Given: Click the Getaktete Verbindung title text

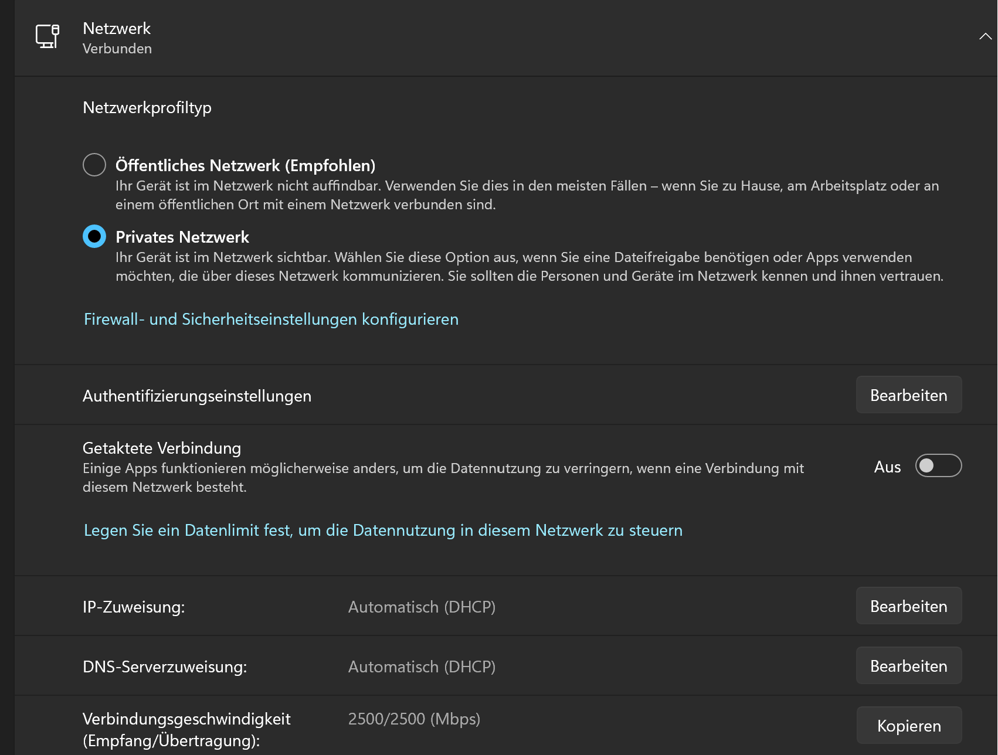Looking at the screenshot, I should point(162,448).
